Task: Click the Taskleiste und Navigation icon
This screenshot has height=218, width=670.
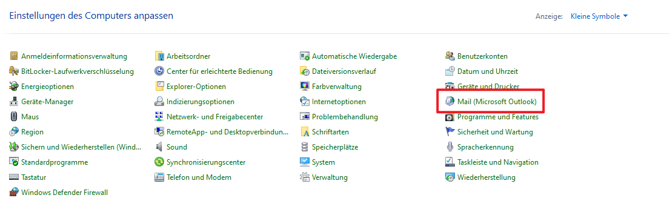Action: click(x=450, y=162)
